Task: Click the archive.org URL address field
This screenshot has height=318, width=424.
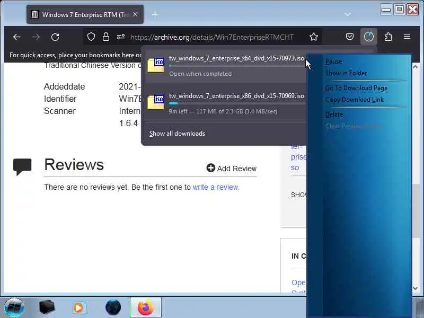Action: pyautogui.click(x=211, y=37)
